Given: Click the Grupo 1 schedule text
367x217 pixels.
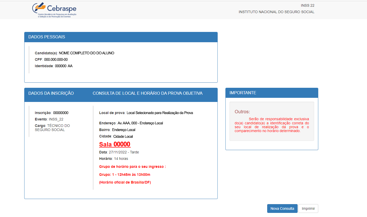Looking at the screenshot, I should [125, 174].
